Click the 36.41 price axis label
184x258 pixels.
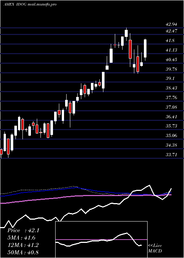coord(171,117)
